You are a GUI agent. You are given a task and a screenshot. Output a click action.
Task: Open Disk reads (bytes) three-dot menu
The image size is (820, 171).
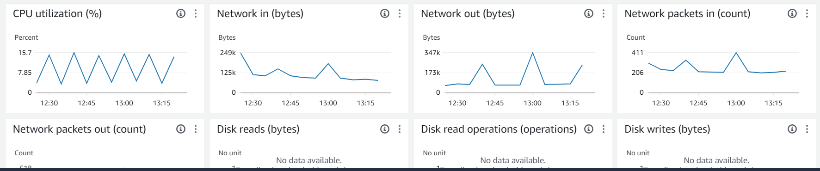tap(400, 129)
